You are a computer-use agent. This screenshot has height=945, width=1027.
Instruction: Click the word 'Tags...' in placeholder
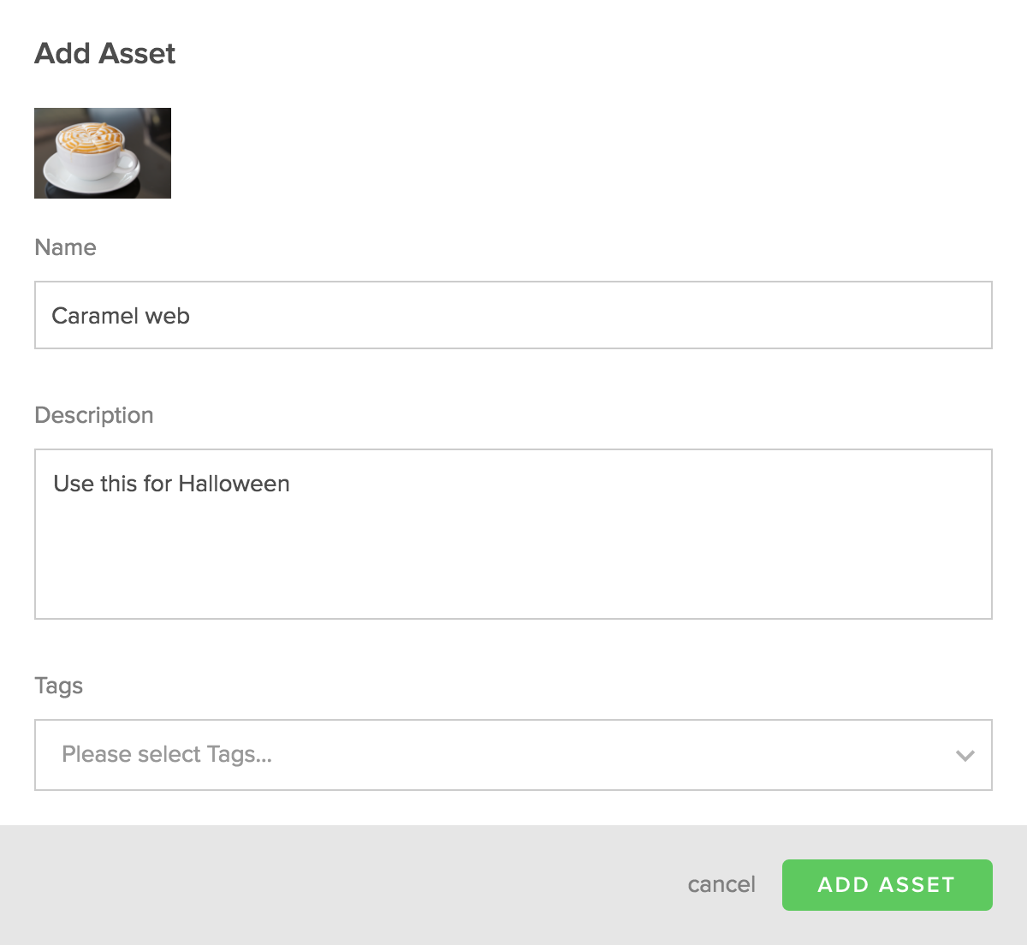tap(240, 755)
